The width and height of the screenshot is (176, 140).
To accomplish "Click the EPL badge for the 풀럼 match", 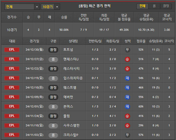I will coord(12,116).
